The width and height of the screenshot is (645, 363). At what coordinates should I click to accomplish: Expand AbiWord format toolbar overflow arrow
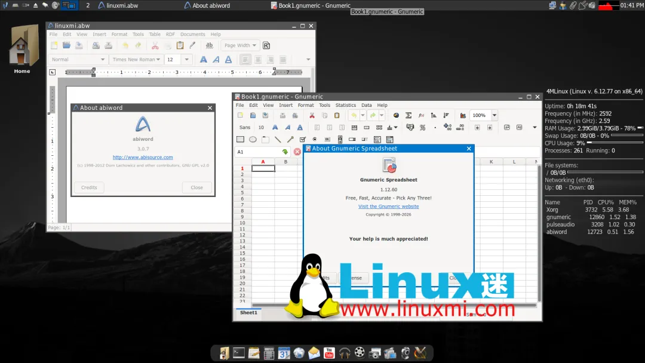pyautogui.click(x=308, y=60)
